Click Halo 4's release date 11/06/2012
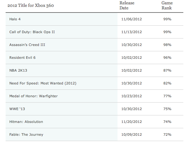The width and height of the screenshot is (188, 147). click(x=132, y=19)
